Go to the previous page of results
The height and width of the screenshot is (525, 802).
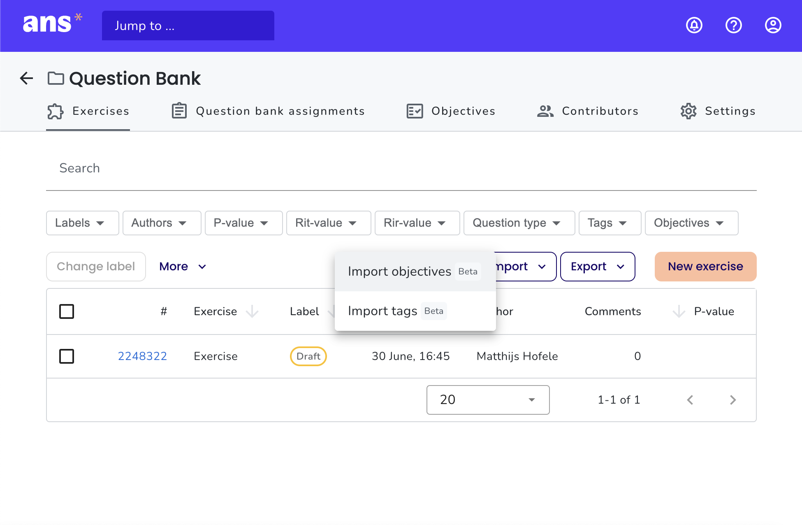click(690, 400)
